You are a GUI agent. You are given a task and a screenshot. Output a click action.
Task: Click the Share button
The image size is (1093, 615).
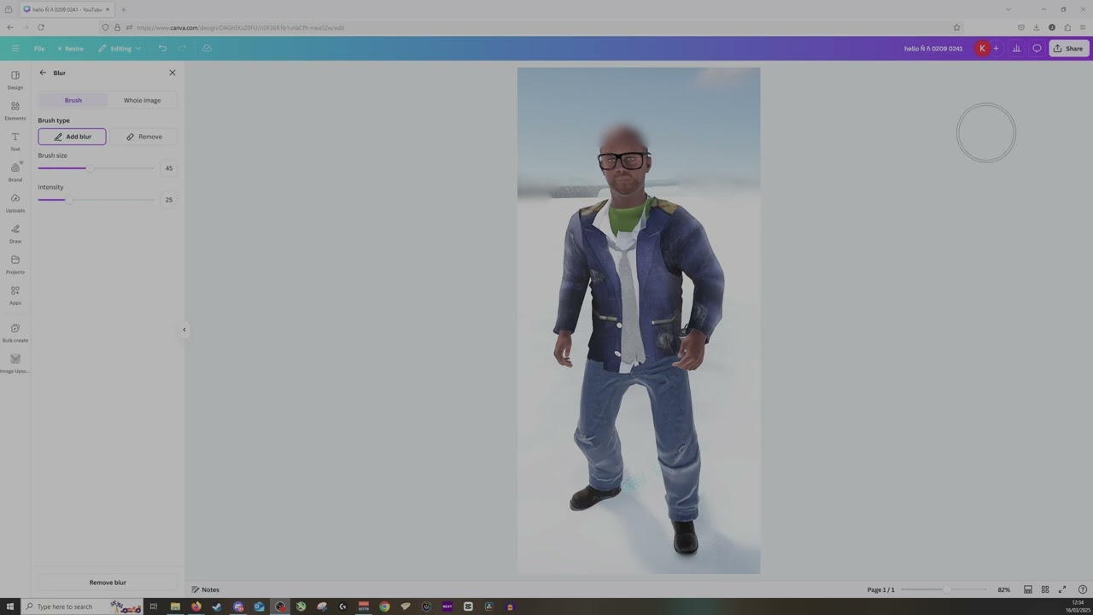point(1068,49)
